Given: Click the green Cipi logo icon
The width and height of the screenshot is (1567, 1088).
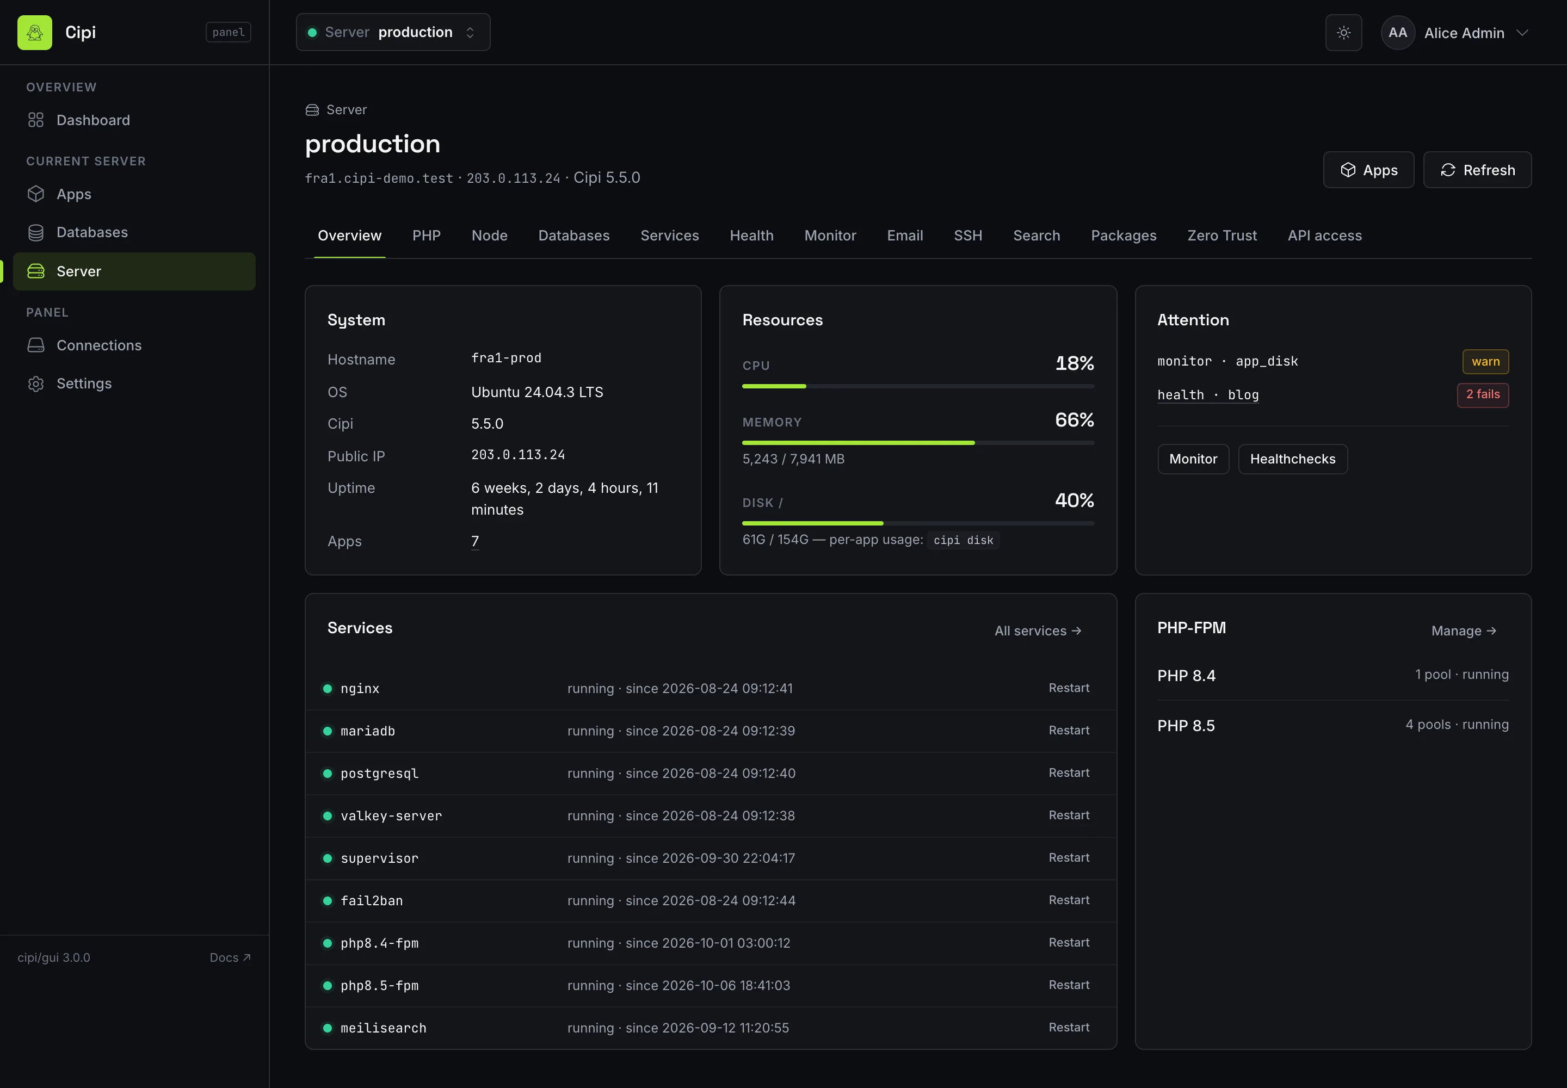Looking at the screenshot, I should tap(35, 32).
